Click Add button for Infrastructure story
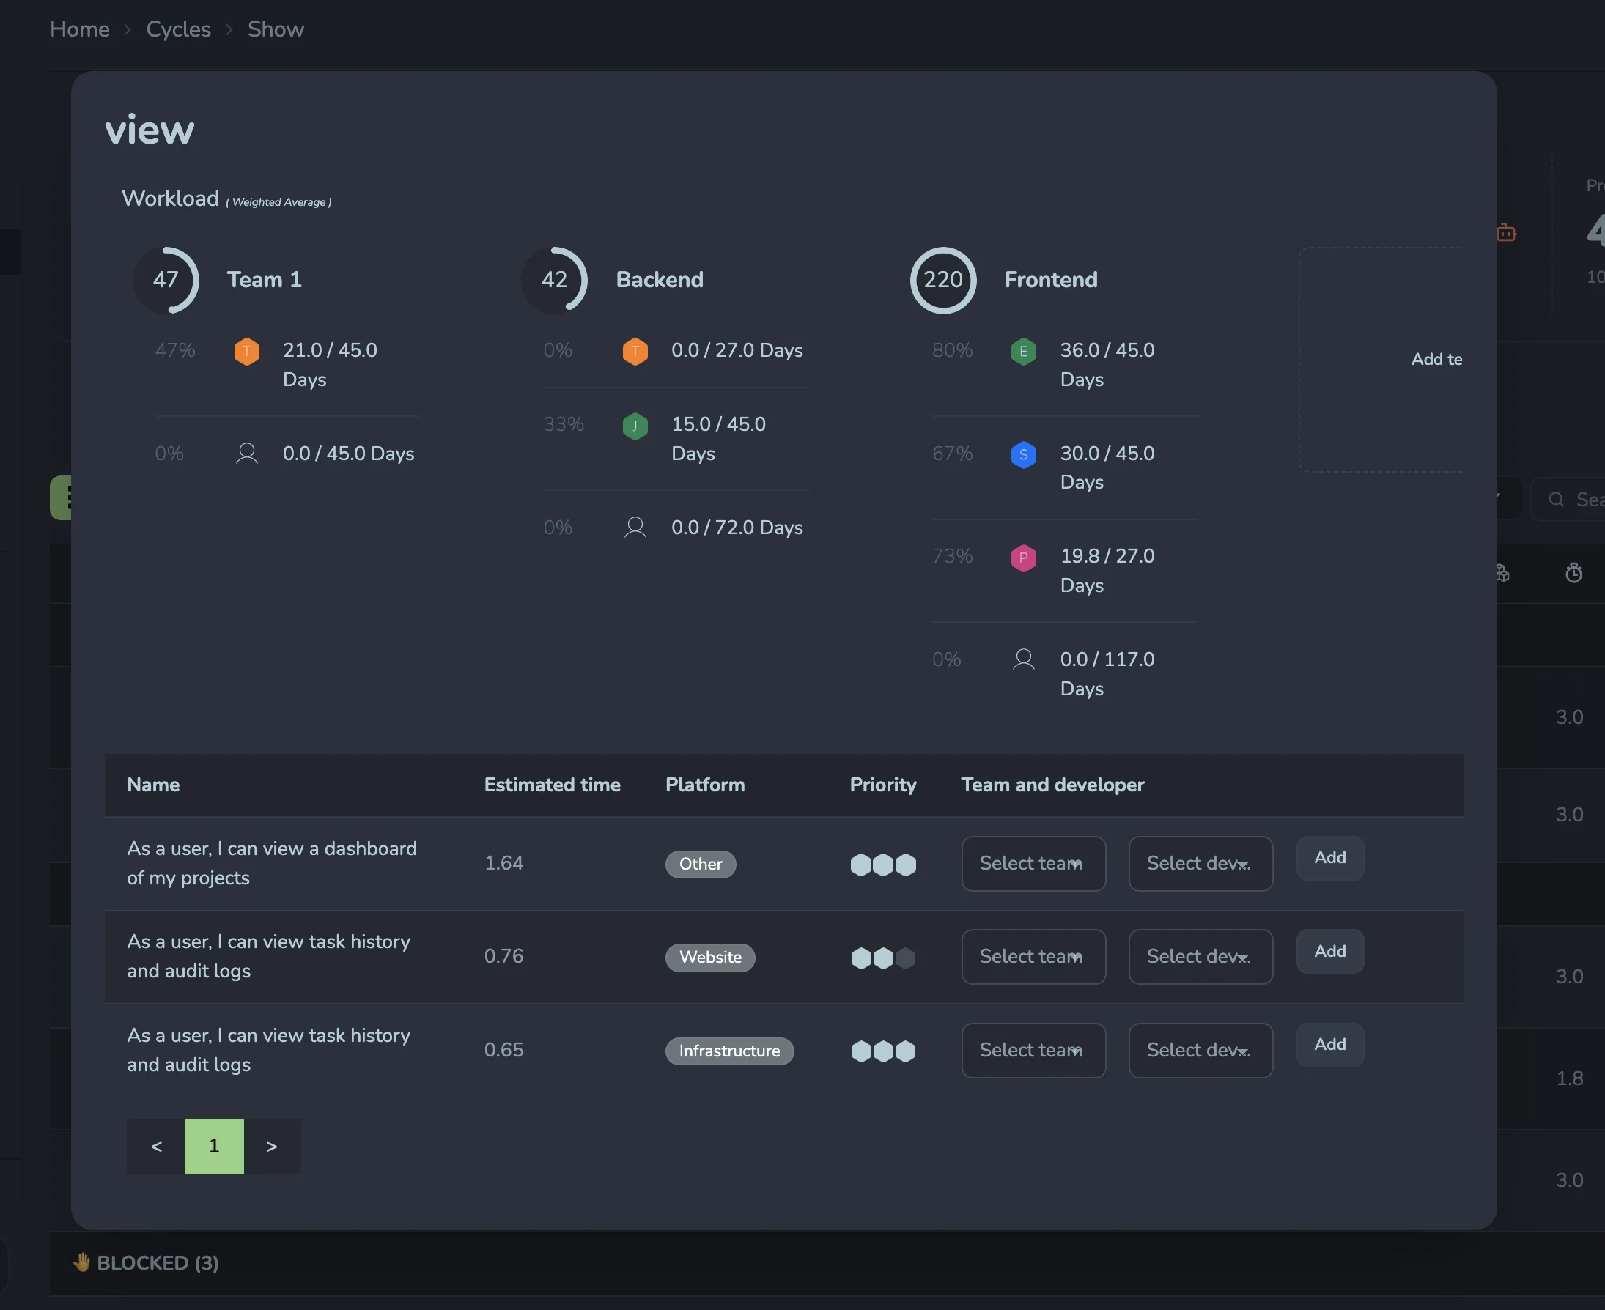The image size is (1605, 1310). [x=1329, y=1043]
